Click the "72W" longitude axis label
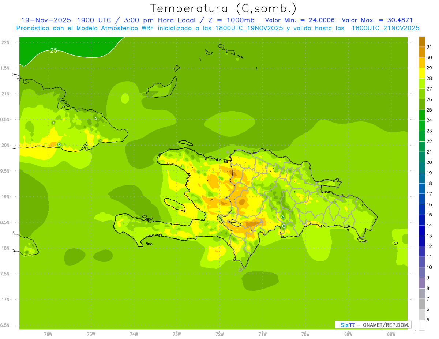The height and width of the screenshot is (339, 439). [219, 334]
